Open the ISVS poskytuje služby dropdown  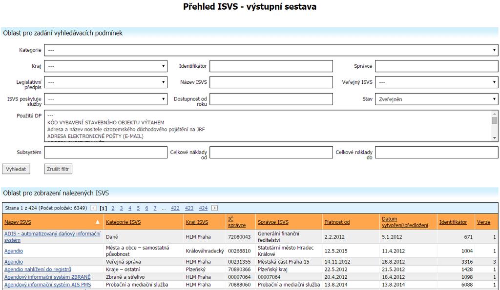(x=105, y=99)
